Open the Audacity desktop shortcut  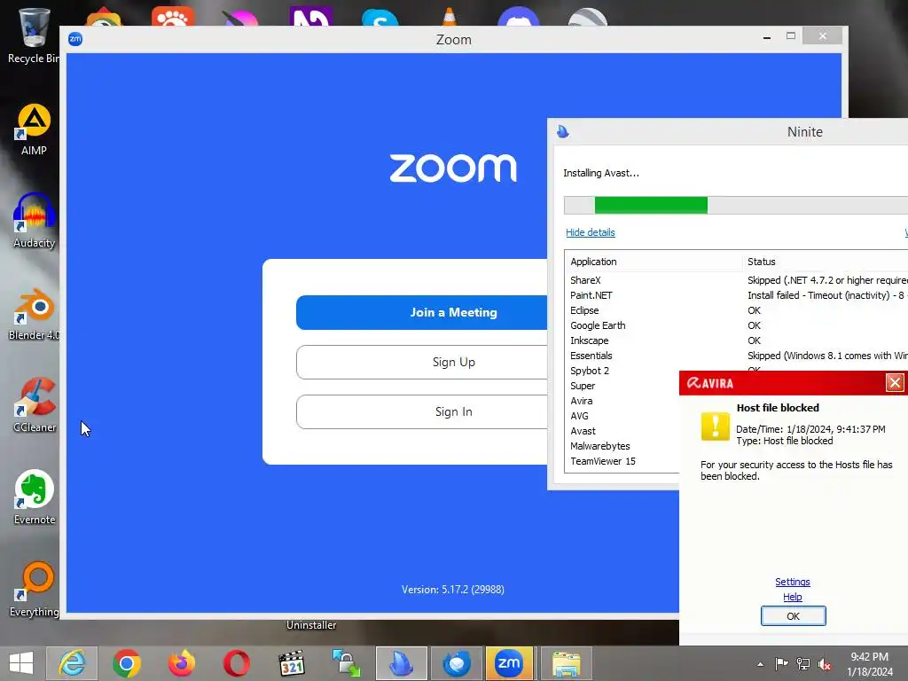pos(35,221)
